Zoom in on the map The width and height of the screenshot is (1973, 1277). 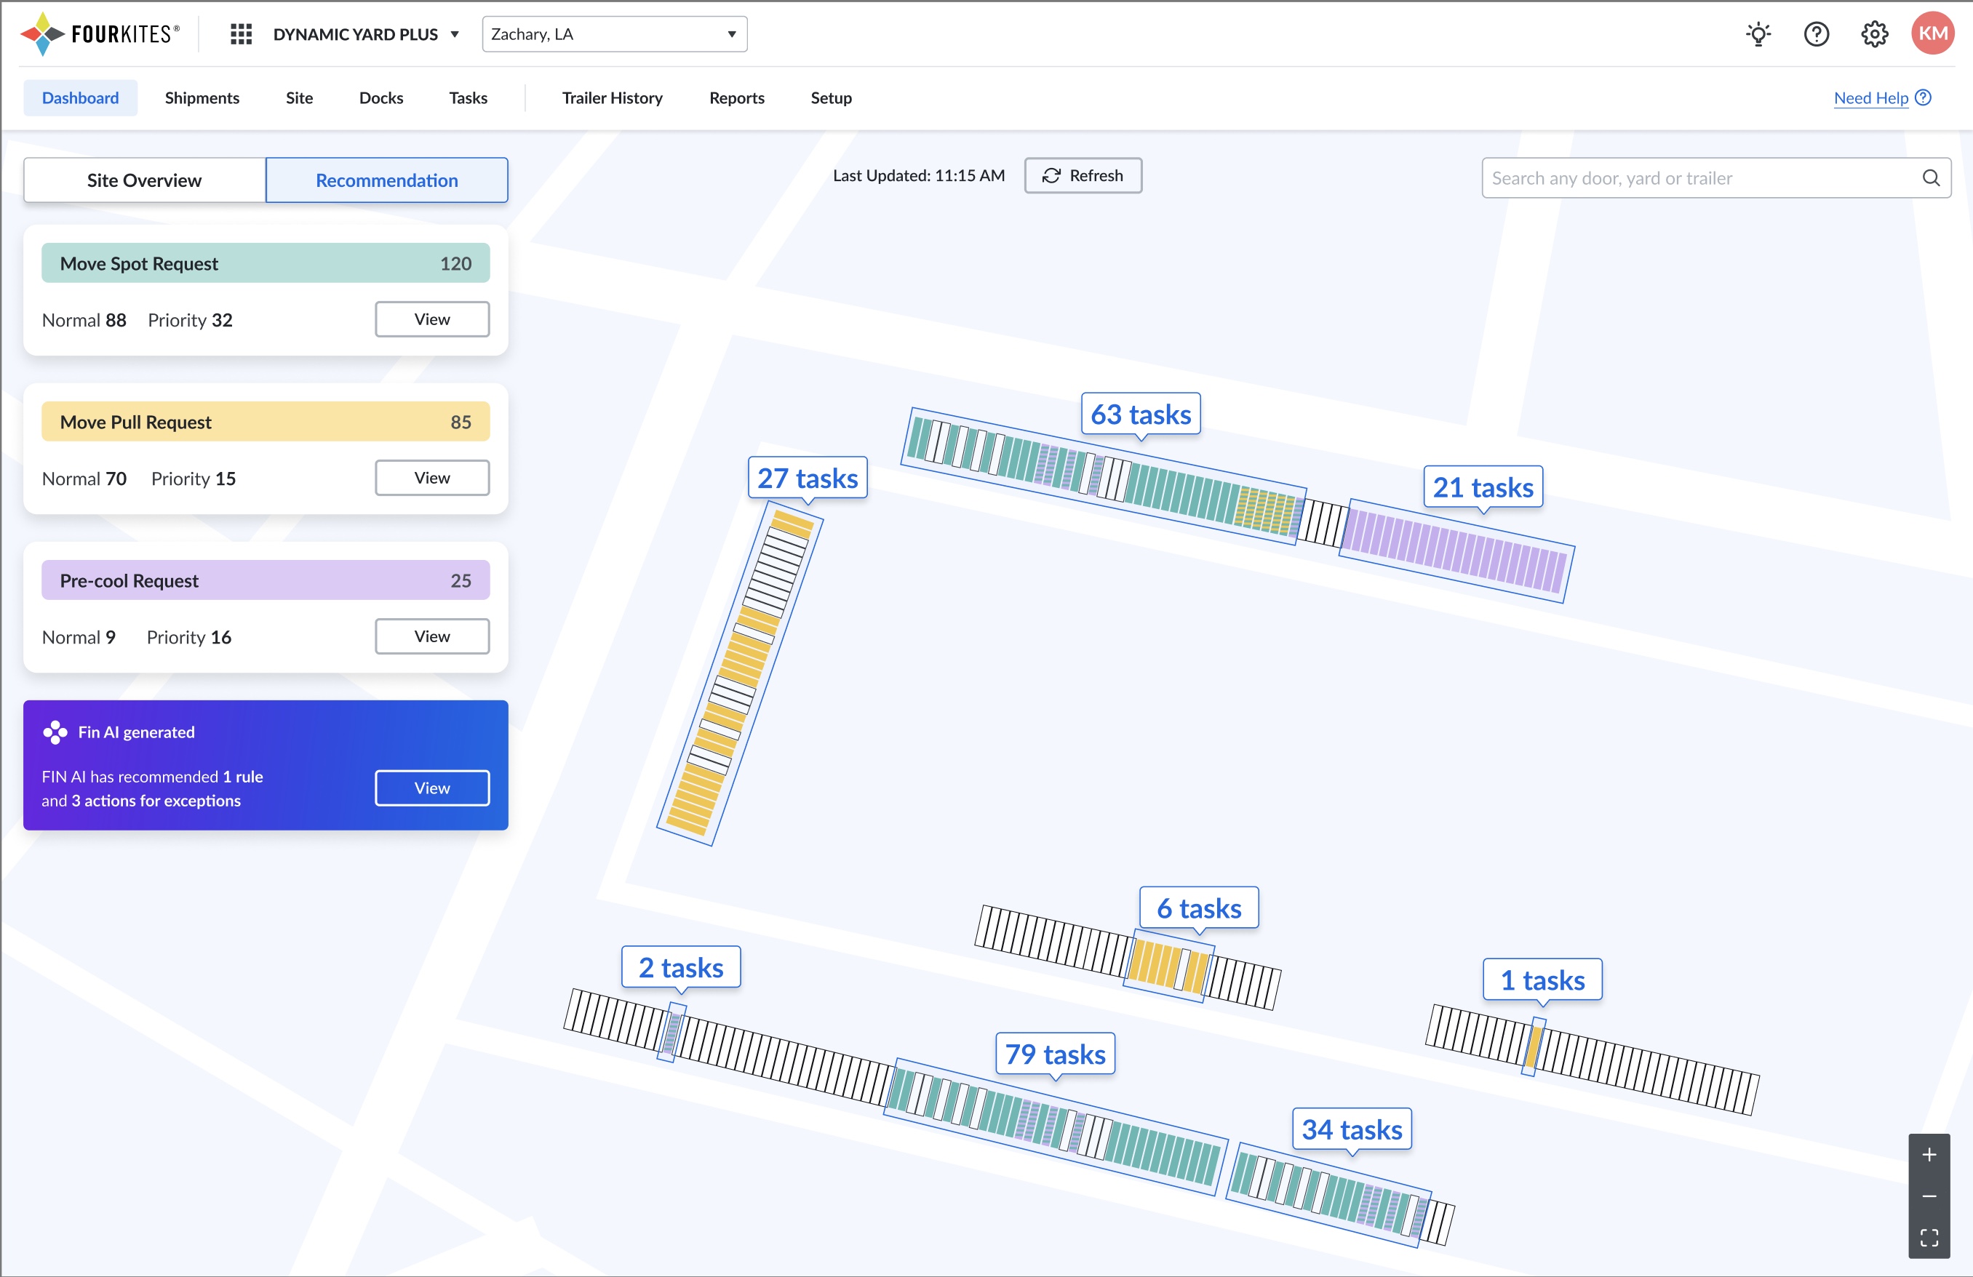[x=1929, y=1155]
